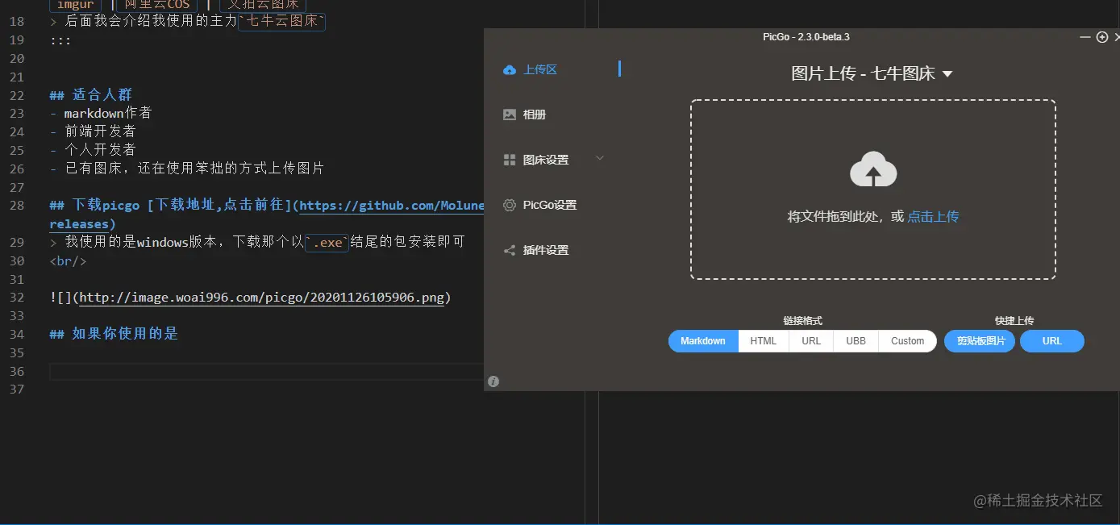Screen dimensions: 1120x525
Task: Enable the UBB link format
Action: (855, 340)
